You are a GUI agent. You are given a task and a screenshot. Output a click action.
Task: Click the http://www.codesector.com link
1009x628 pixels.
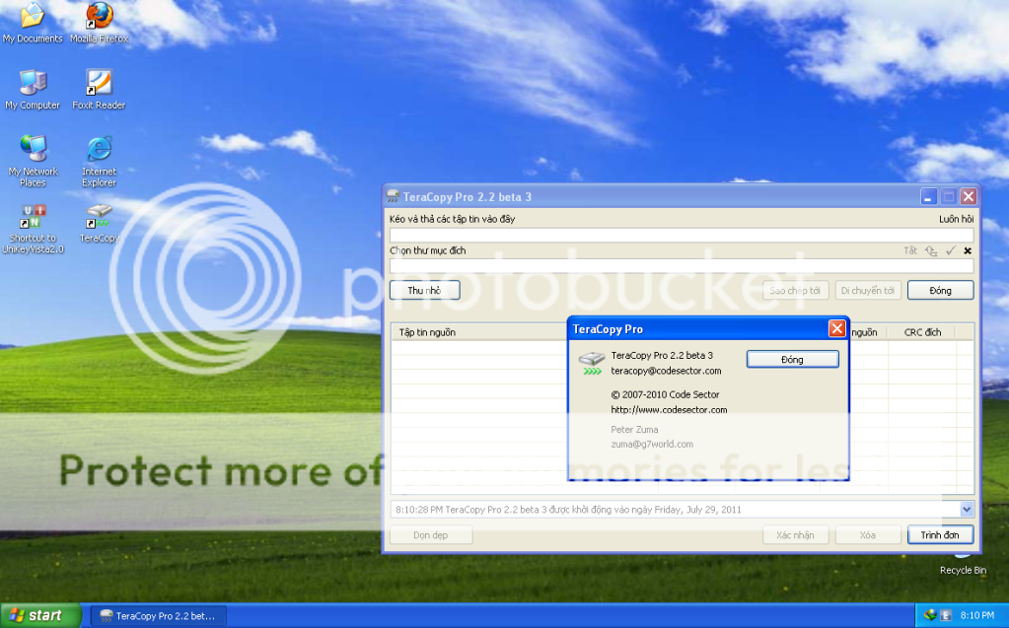(670, 409)
